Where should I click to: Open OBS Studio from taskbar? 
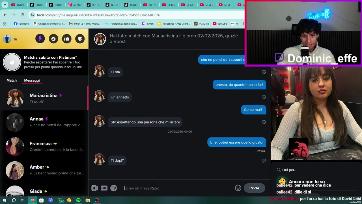(x=97, y=200)
